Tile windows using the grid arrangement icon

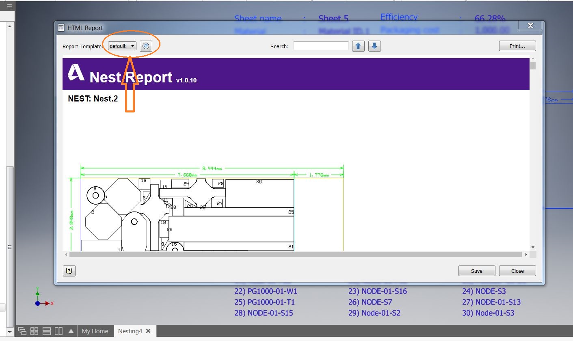click(x=34, y=331)
